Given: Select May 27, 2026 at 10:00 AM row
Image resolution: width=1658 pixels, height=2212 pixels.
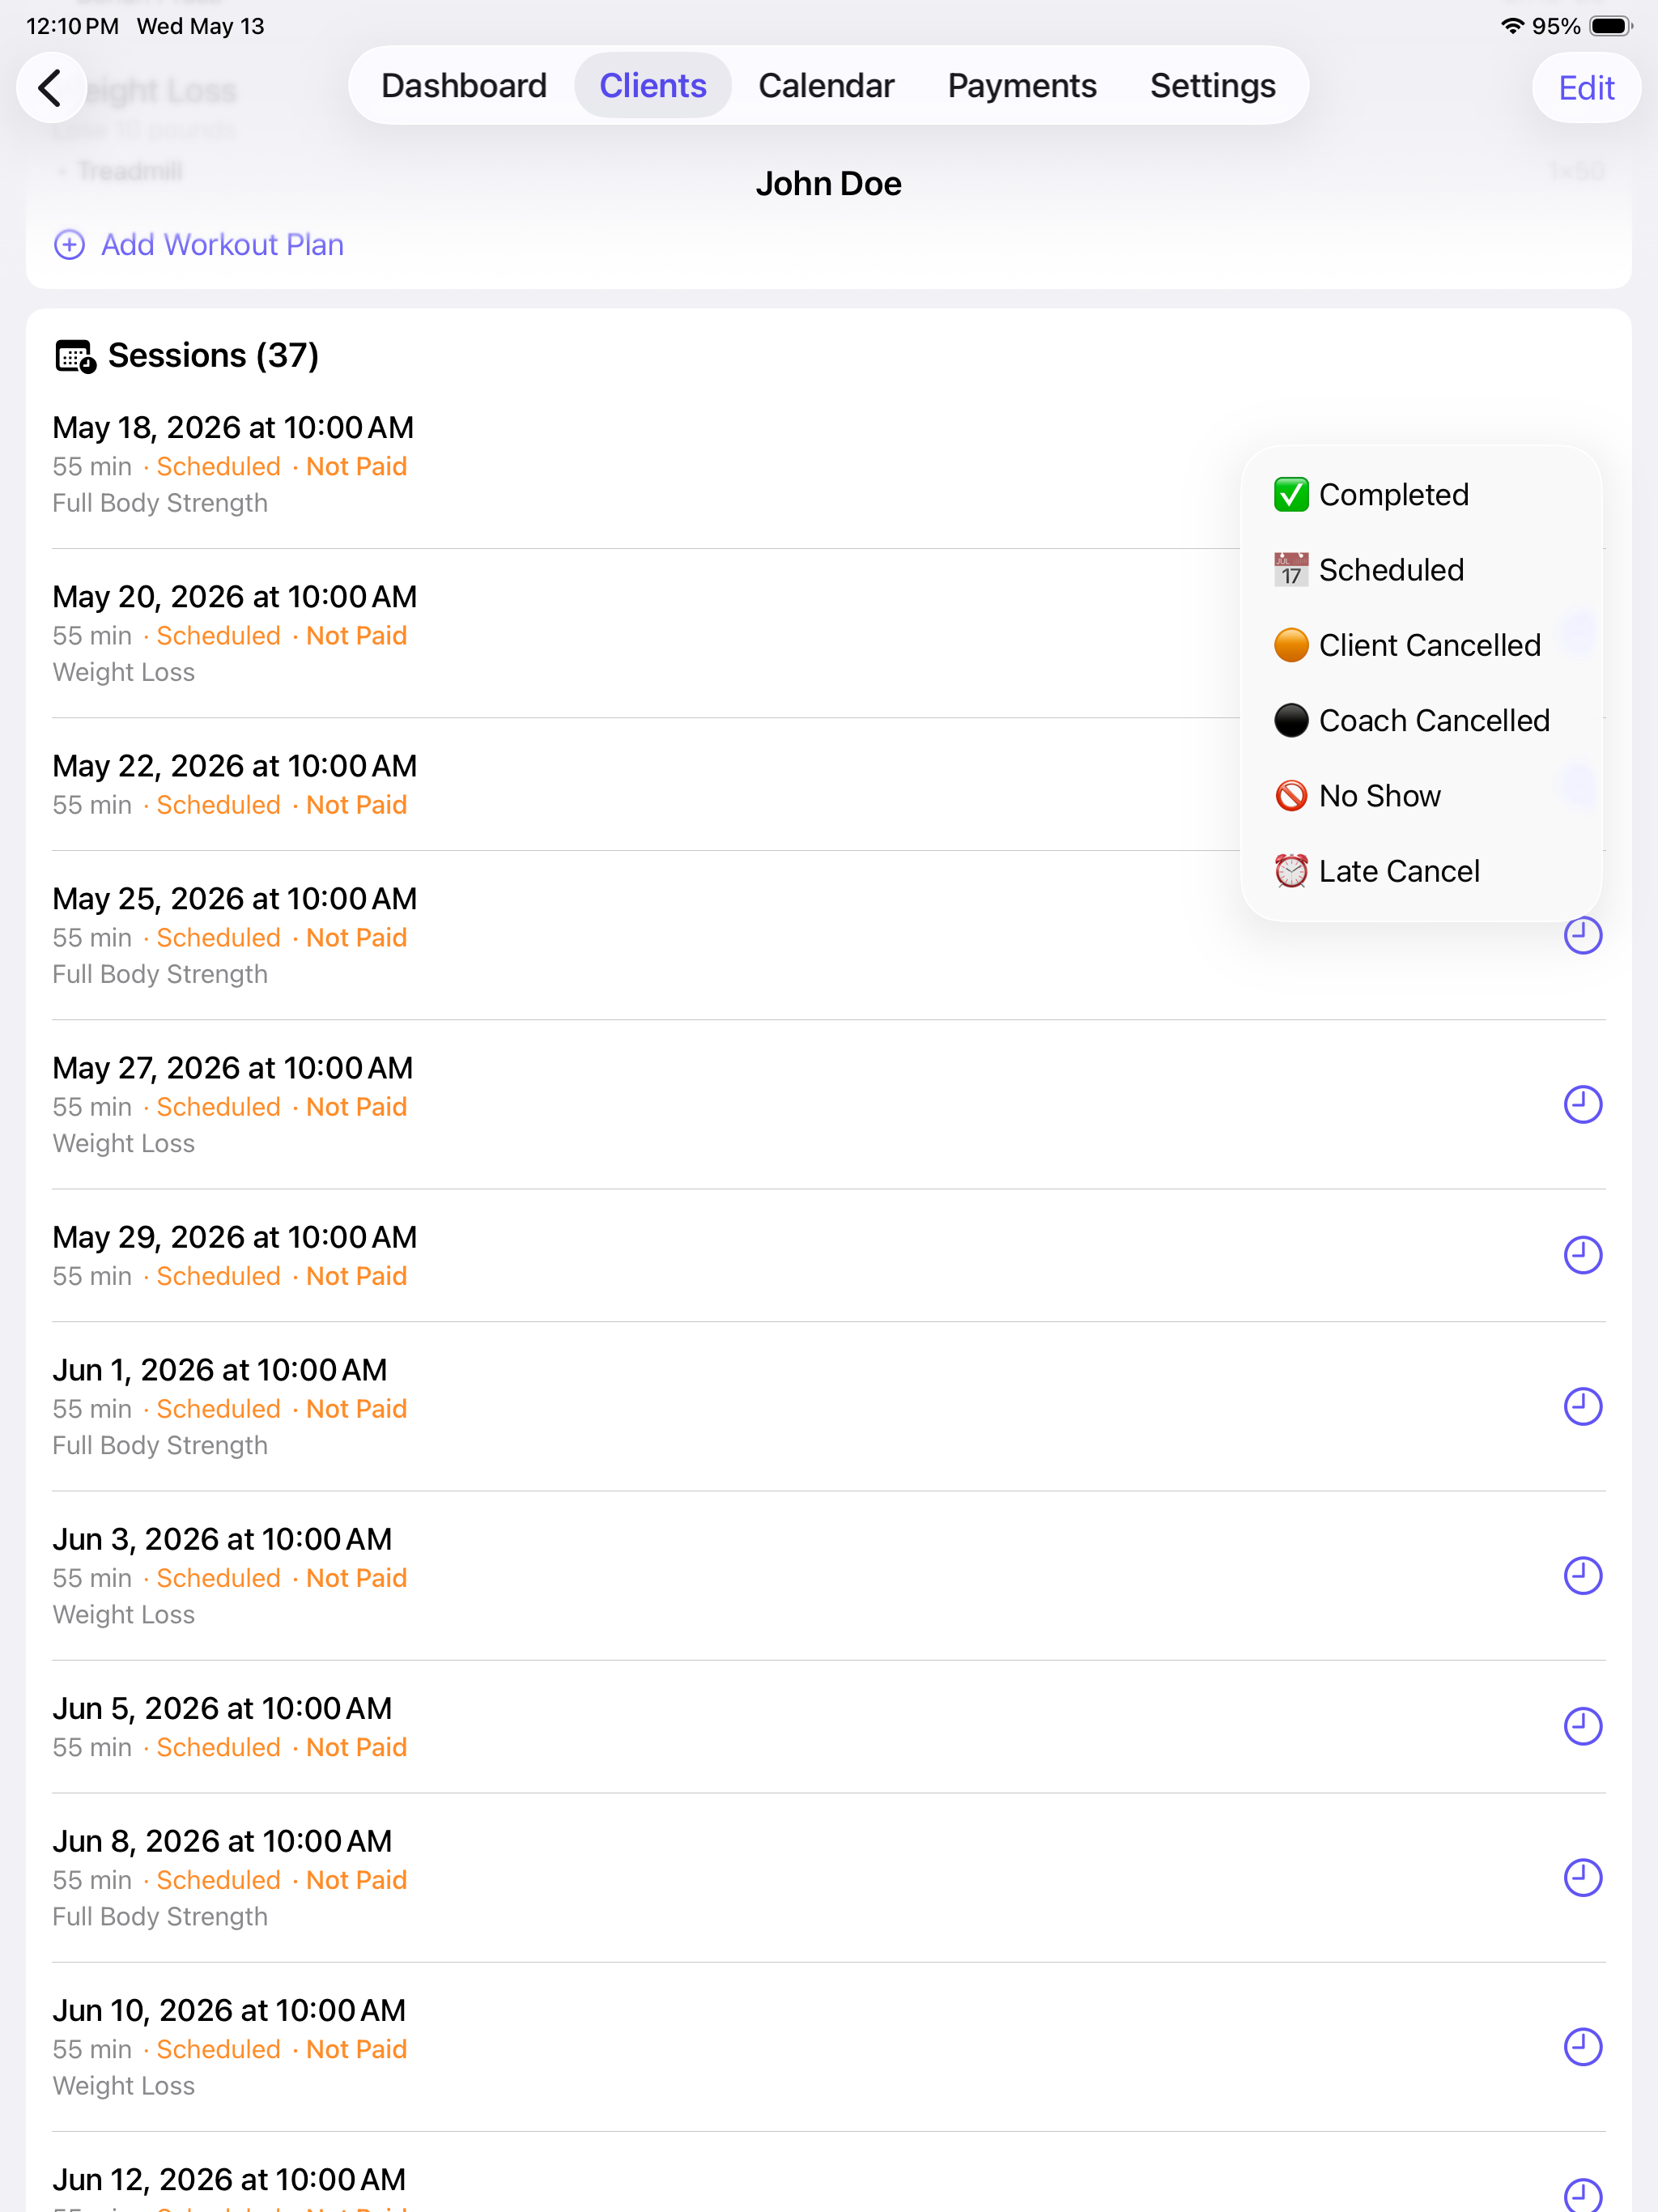Looking at the screenshot, I should coord(828,1105).
